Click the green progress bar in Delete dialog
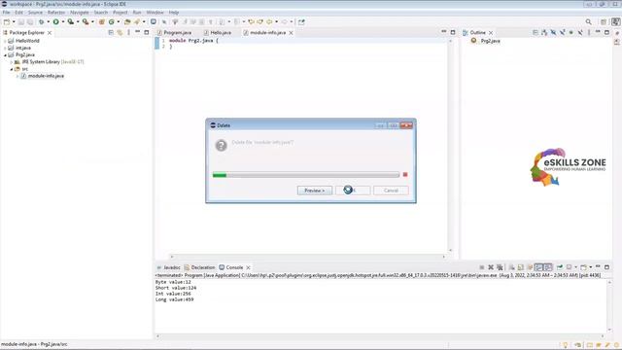 coord(306,175)
